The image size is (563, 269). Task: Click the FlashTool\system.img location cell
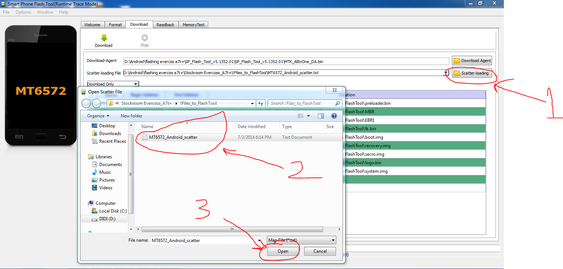click(415, 171)
